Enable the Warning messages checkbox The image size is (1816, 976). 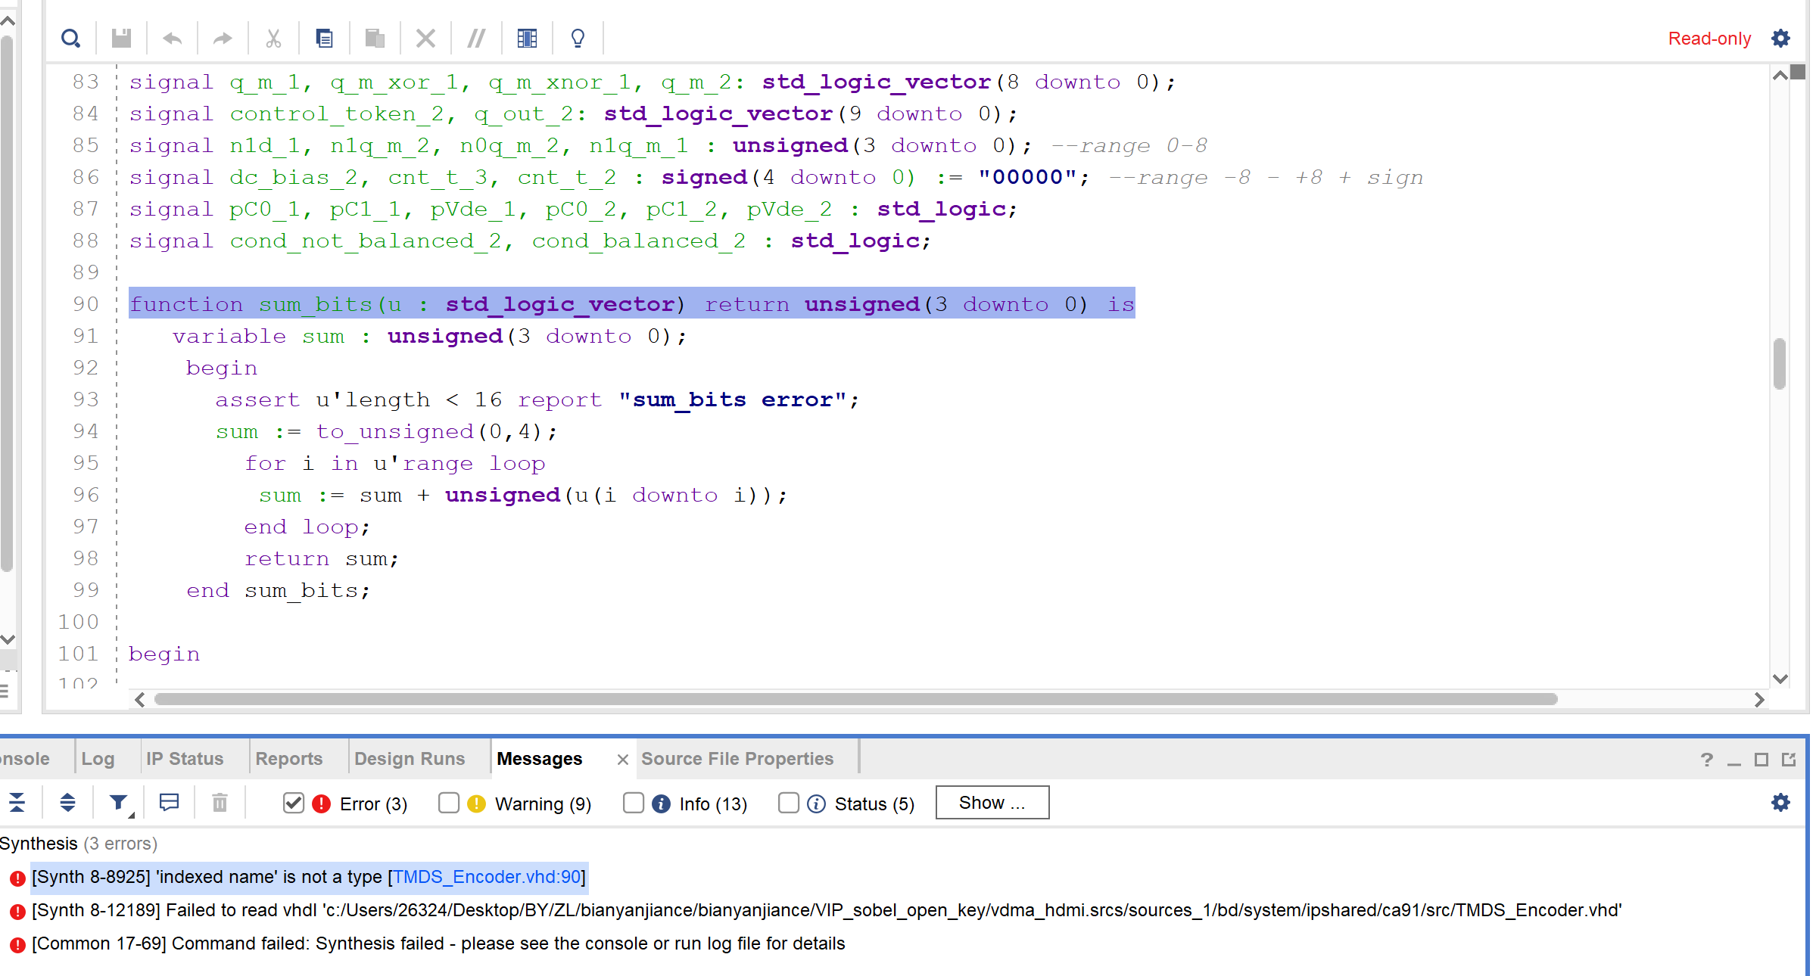click(449, 803)
